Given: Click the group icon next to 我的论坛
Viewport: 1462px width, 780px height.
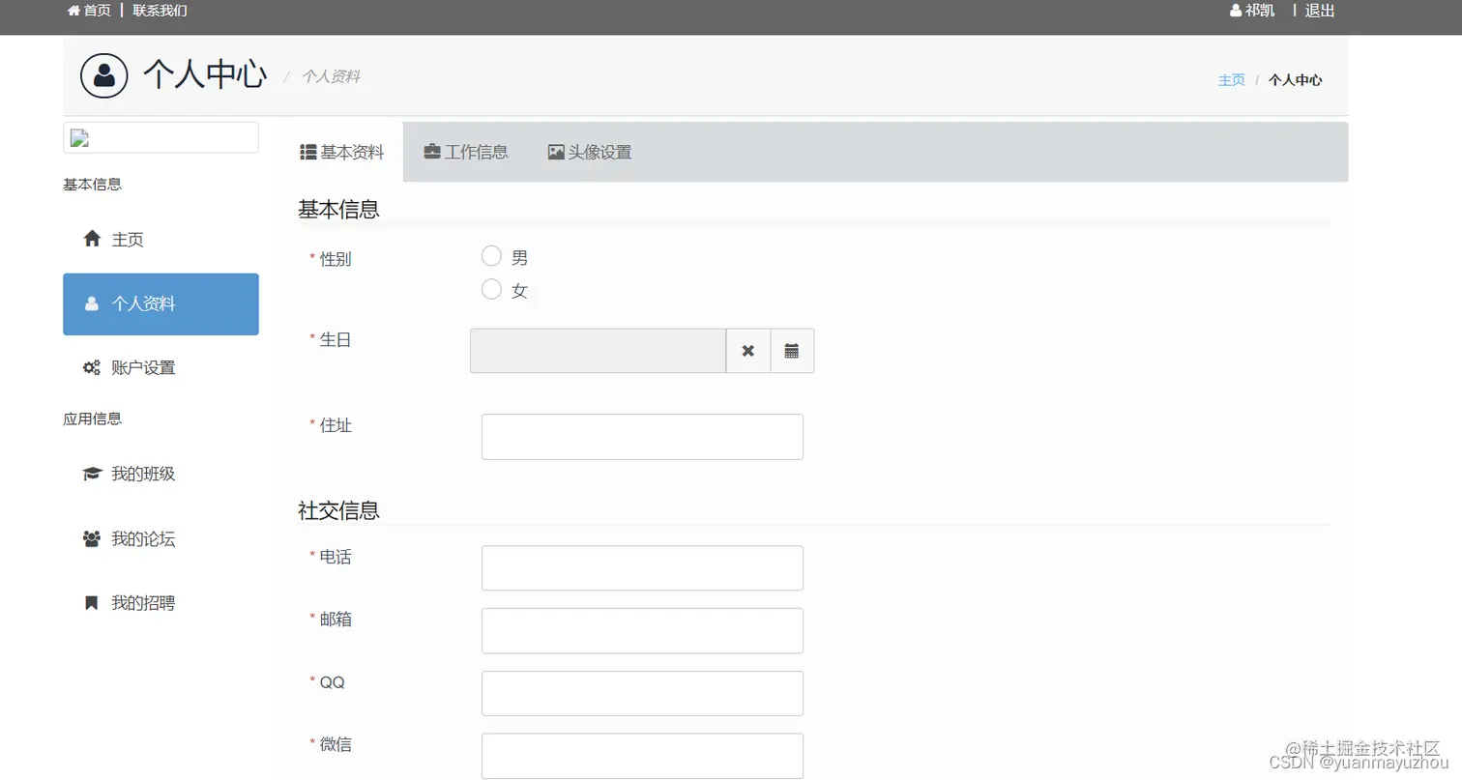Looking at the screenshot, I should click(x=92, y=538).
